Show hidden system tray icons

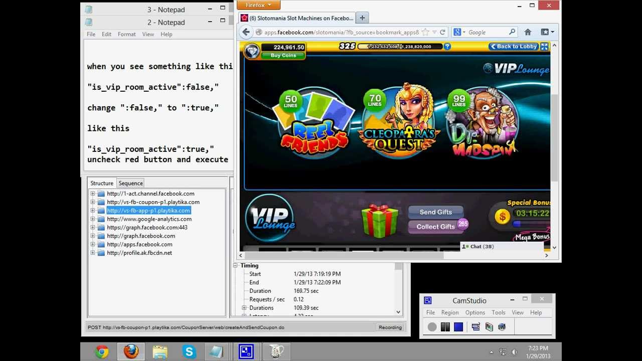tap(491, 352)
